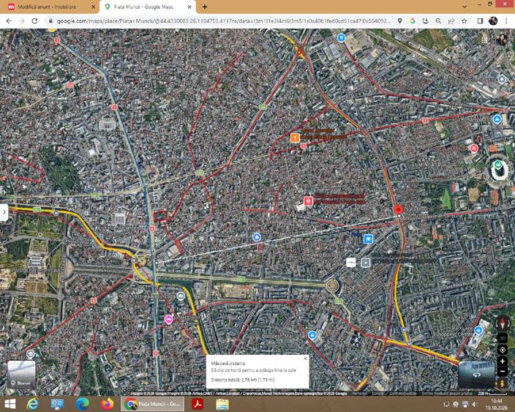Screen dimensions: 515x412
Task: Open the location permission pin icon in address bar
Action: pos(399,21)
